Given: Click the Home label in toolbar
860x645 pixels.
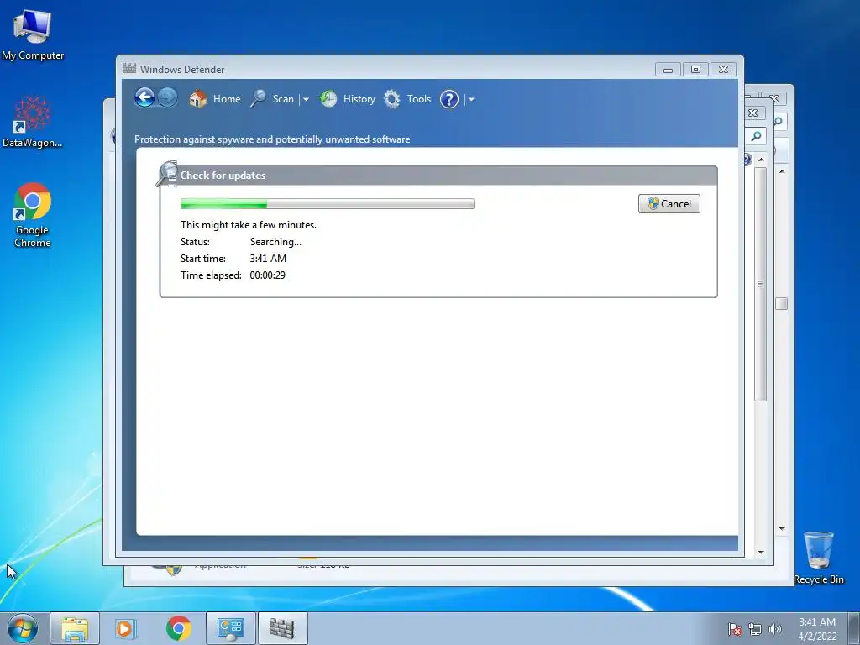Looking at the screenshot, I should tap(227, 99).
